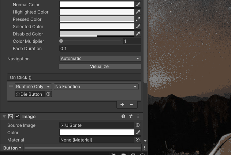Screen dimensions: 231x155
Task: Open Image component presets
Action: tap(131, 116)
